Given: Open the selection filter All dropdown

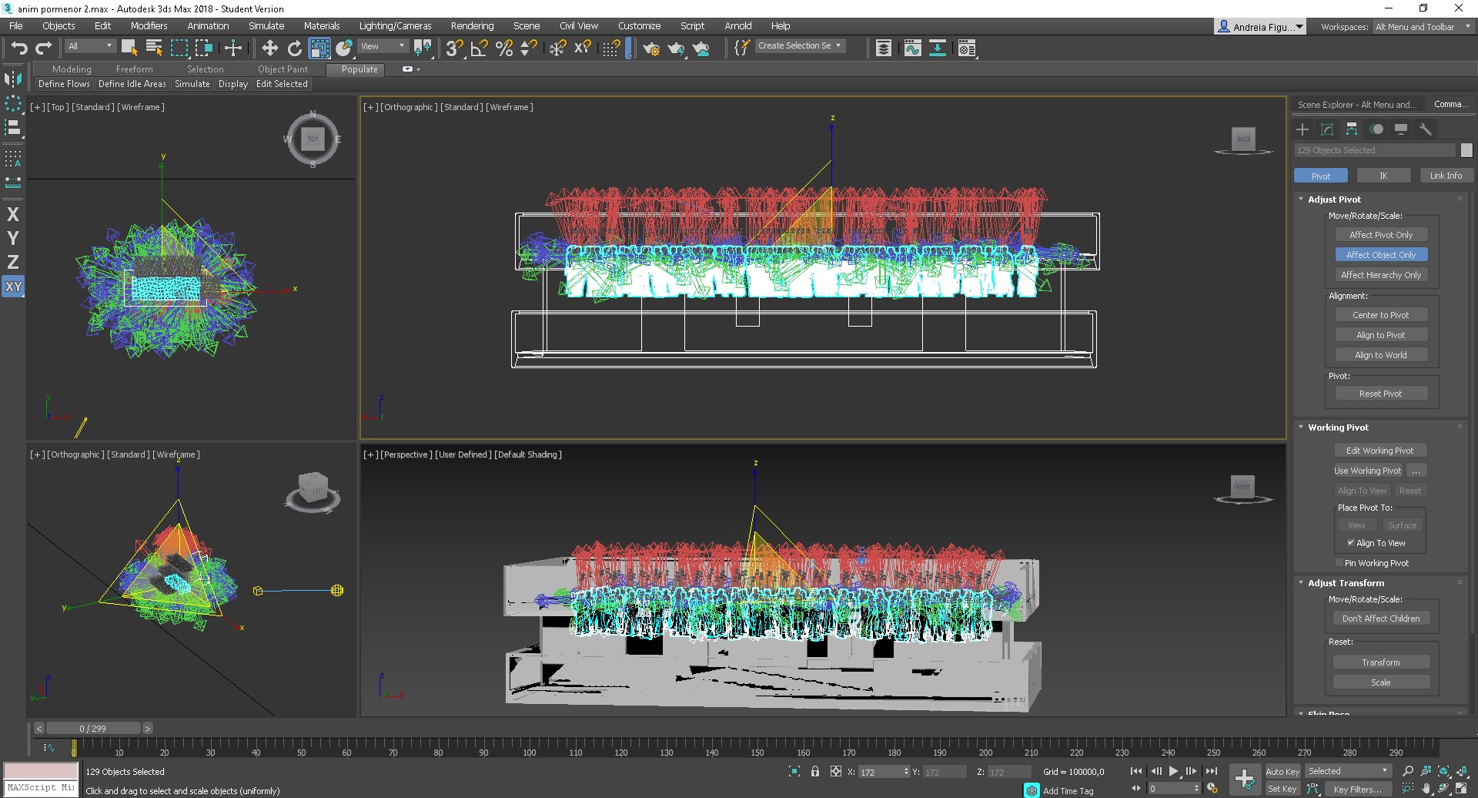Looking at the screenshot, I should (90, 46).
